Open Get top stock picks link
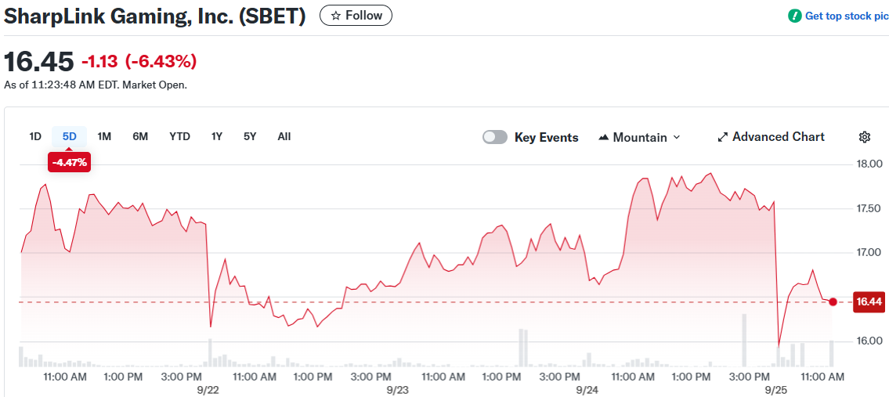Image resolution: width=889 pixels, height=397 pixels. pos(847,16)
